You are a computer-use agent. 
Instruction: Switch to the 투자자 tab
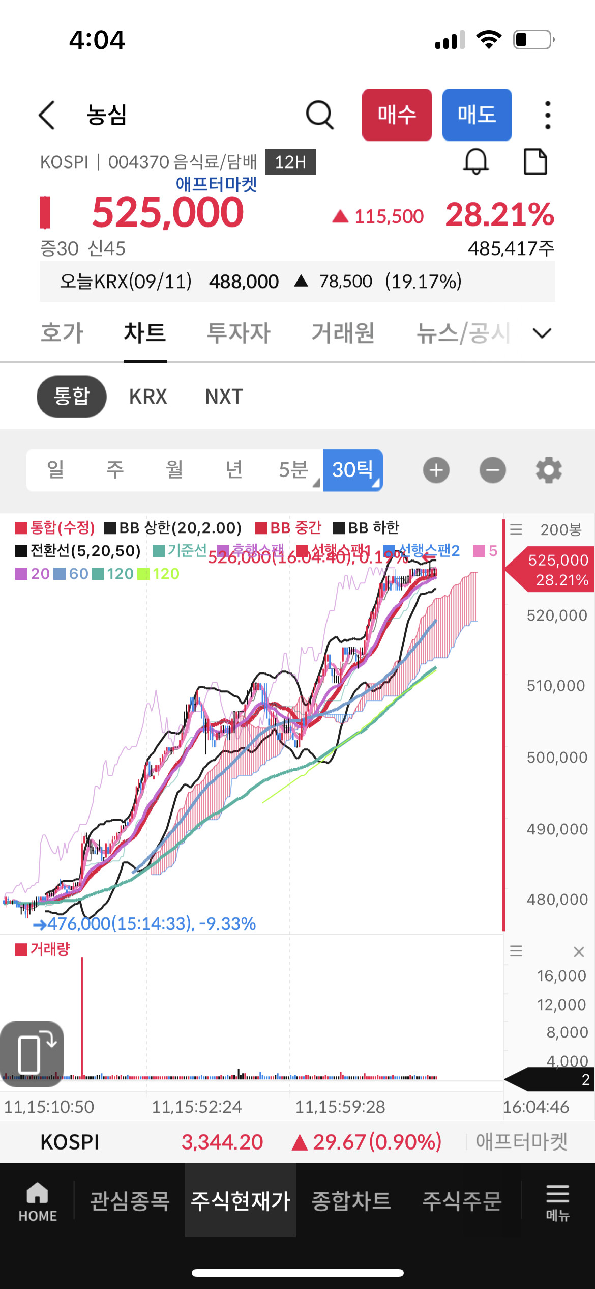[239, 333]
